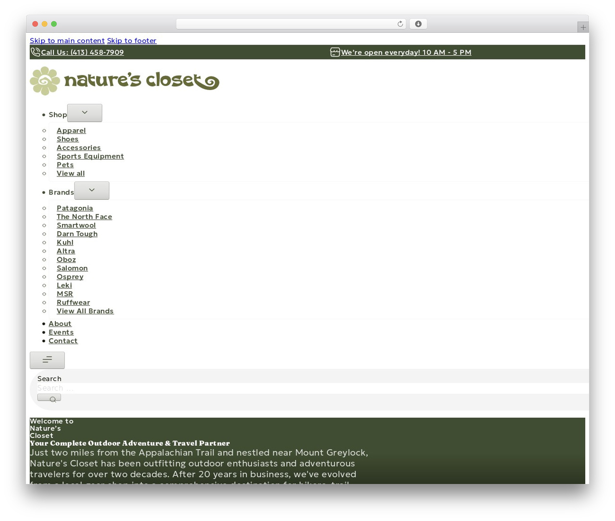Screen dimensions: 615x521
Task: Expand the Shop dropdown chevron
Action: pyautogui.click(x=85, y=113)
